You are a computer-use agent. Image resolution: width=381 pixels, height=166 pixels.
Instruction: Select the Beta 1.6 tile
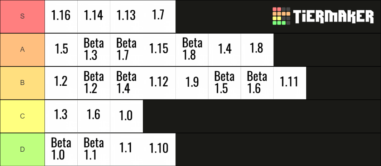click(257, 83)
